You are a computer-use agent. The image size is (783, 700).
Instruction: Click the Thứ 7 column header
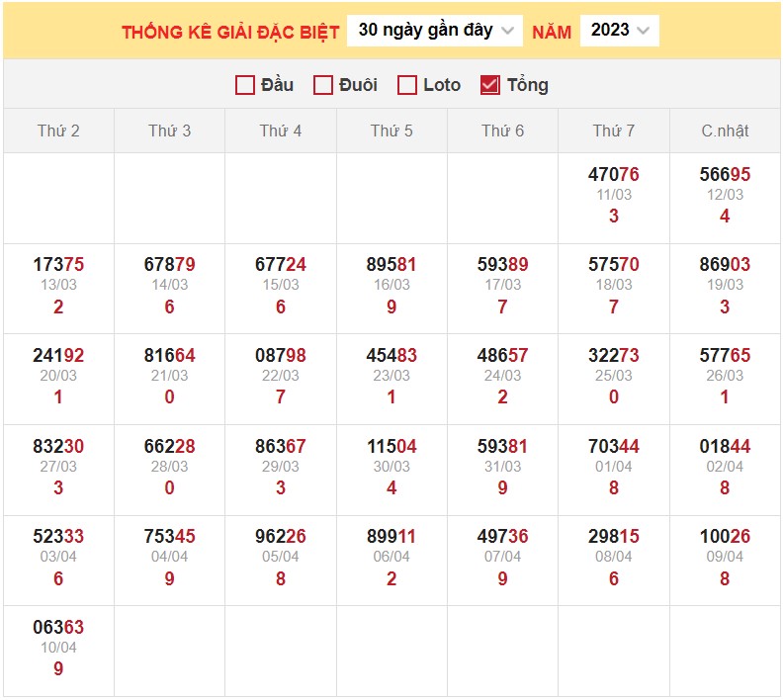614,131
